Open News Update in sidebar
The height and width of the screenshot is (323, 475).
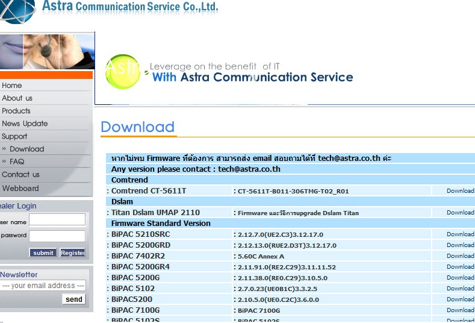tap(25, 124)
